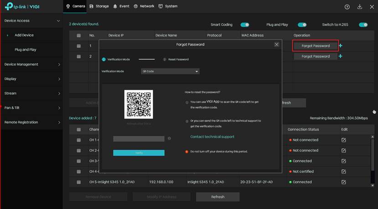Edit the CH 4 channel entry
Image resolution: width=378 pixels, height=209 pixels.
tap(344, 171)
